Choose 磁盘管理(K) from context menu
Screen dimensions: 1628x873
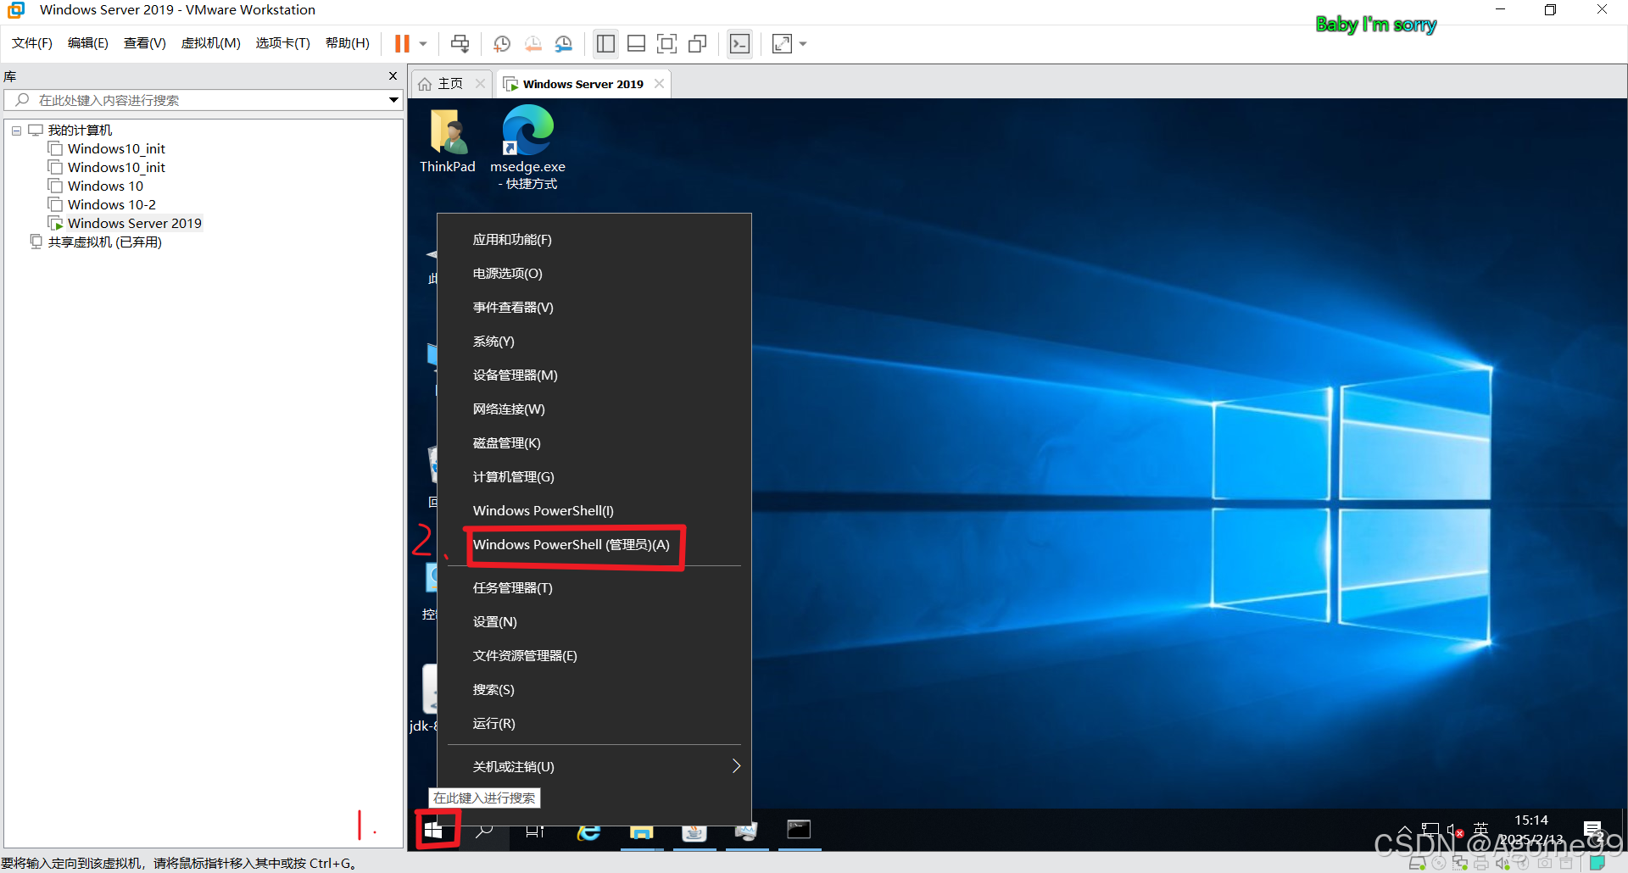tap(594, 443)
